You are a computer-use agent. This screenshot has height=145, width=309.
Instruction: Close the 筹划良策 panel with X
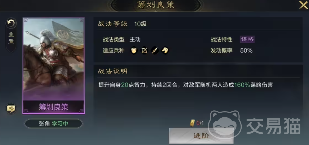pyautogui.click(x=303, y=5)
